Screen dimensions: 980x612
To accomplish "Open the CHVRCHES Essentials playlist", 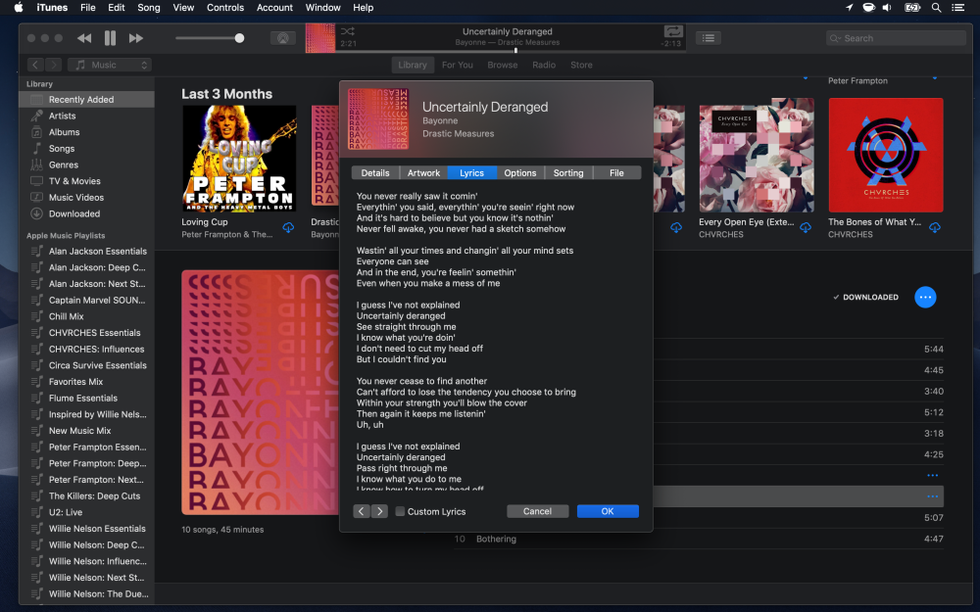I will pyautogui.click(x=87, y=333).
